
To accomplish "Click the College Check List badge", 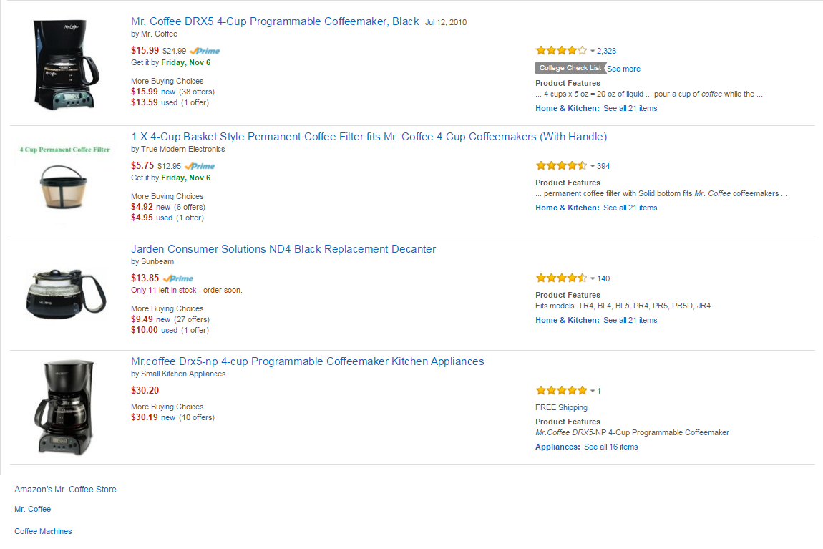I will [570, 68].
